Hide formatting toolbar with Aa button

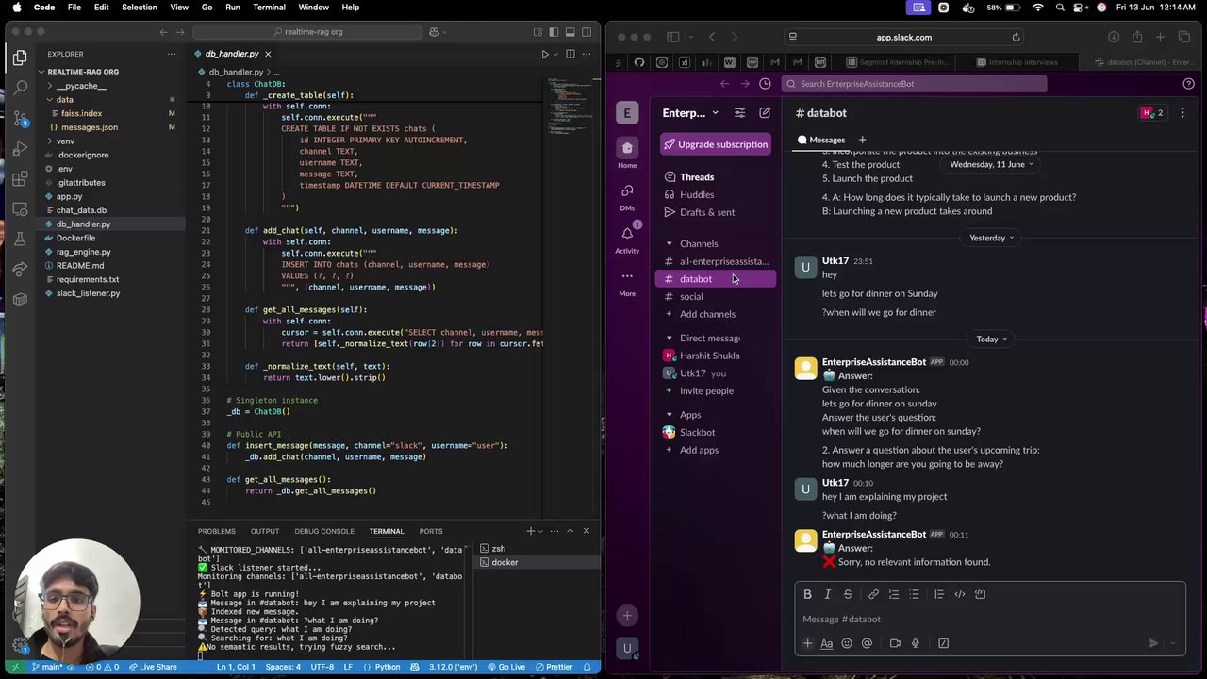point(827,643)
